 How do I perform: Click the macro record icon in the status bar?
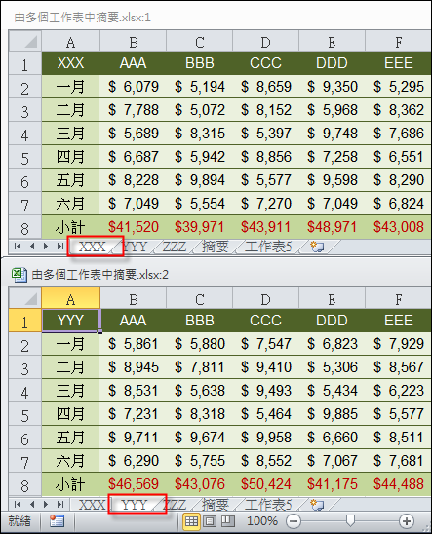coord(57,521)
